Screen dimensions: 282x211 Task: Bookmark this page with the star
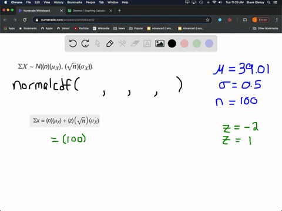point(207,20)
